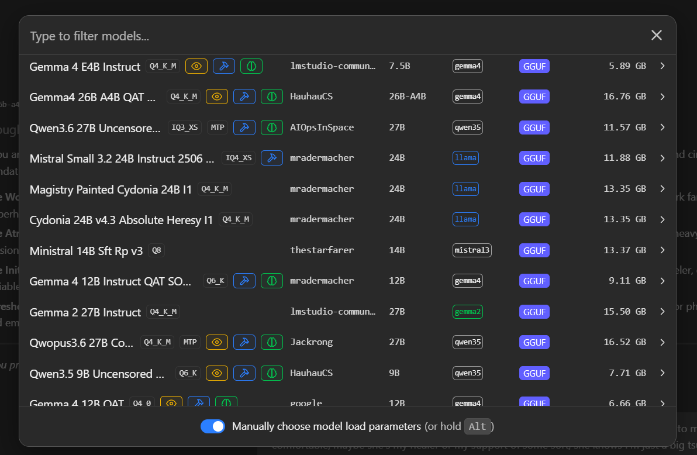
Task: Click the AIOpsInSpace publisher name
Action: tap(322, 127)
